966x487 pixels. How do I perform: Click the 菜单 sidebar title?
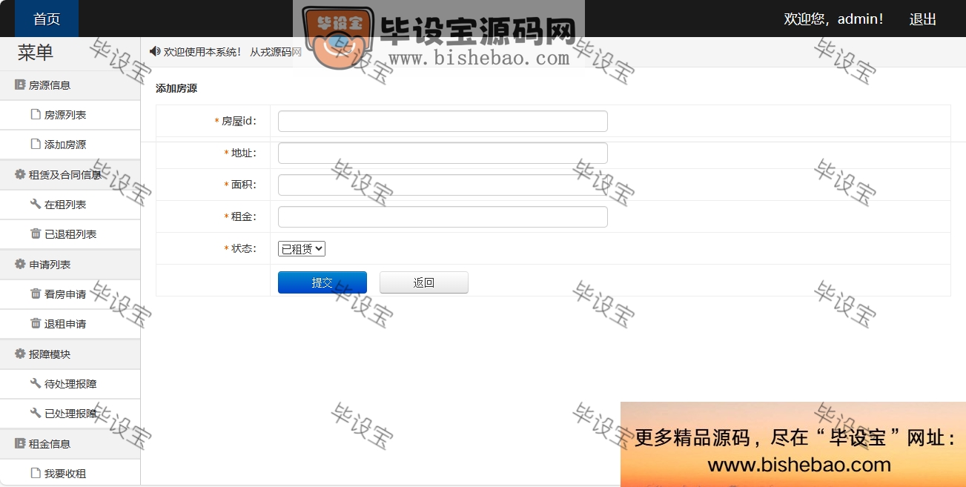(36, 53)
